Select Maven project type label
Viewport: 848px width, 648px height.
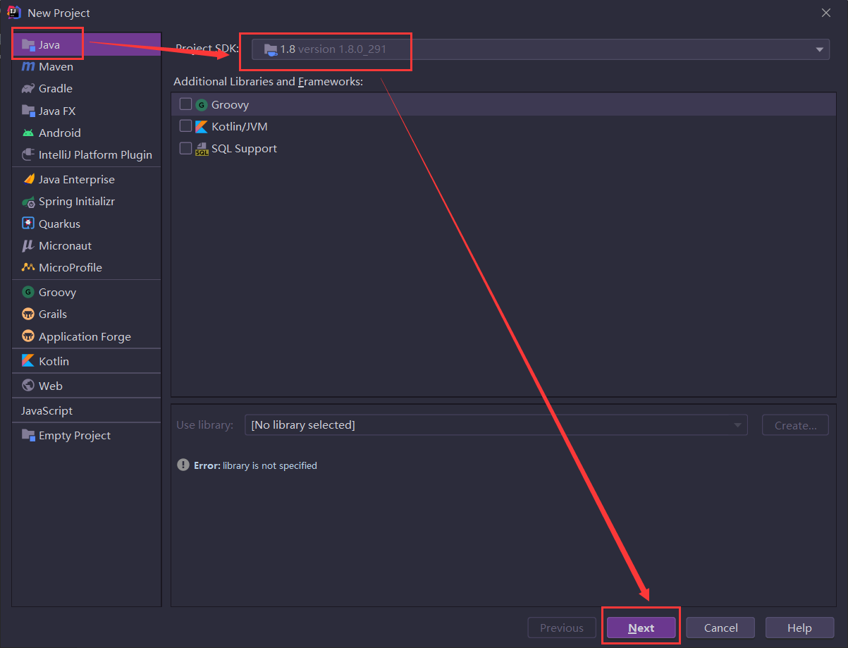[56, 67]
